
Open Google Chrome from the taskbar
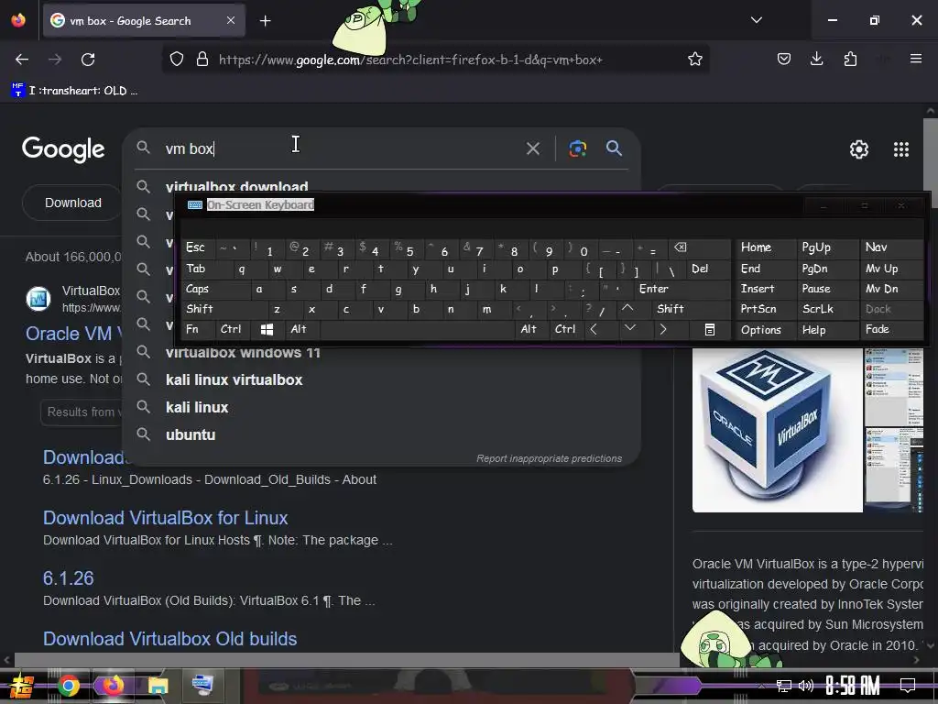(69, 686)
